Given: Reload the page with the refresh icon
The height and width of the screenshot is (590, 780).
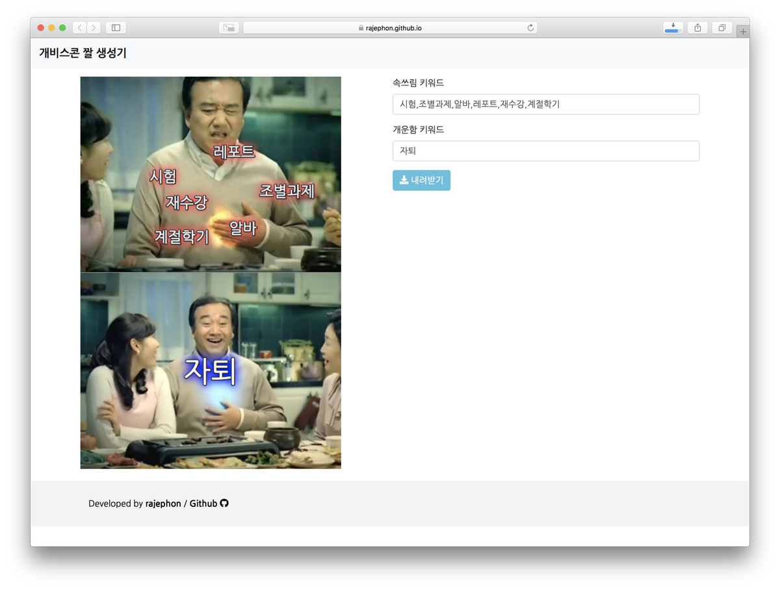Looking at the screenshot, I should point(530,28).
